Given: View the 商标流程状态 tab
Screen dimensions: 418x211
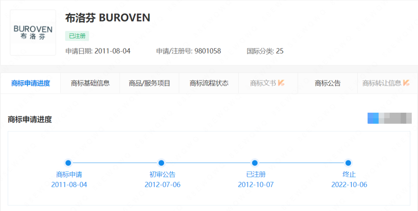Looking at the screenshot, I should (x=209, y=83).
